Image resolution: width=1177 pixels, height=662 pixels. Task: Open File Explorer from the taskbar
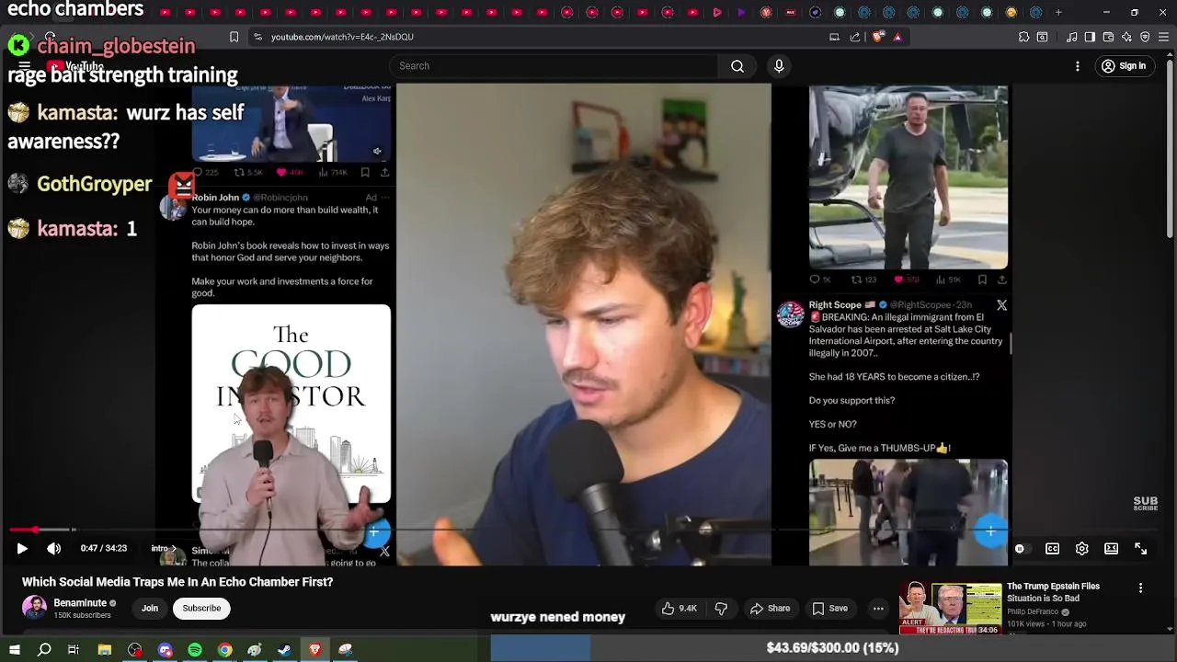click(105, 650)
